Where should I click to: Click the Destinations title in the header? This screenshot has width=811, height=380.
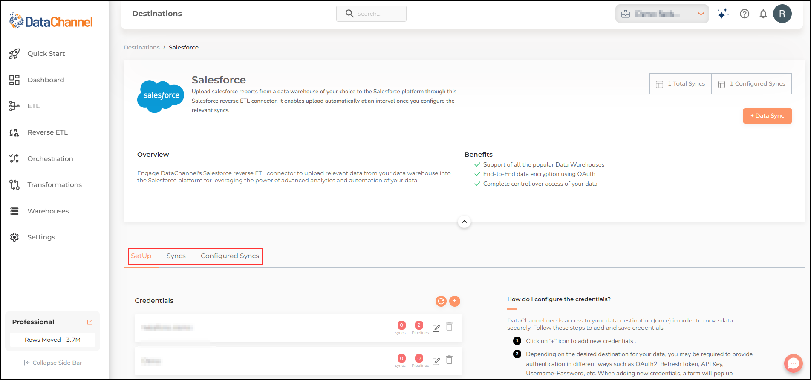[x=157, y=14]
